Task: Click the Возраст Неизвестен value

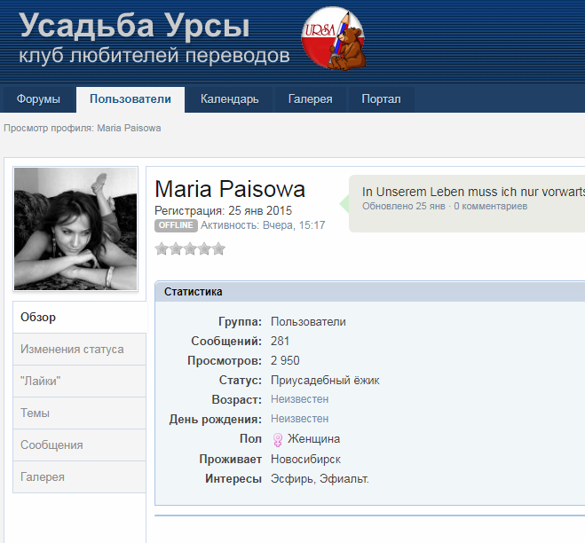Action: coord(299,399)
